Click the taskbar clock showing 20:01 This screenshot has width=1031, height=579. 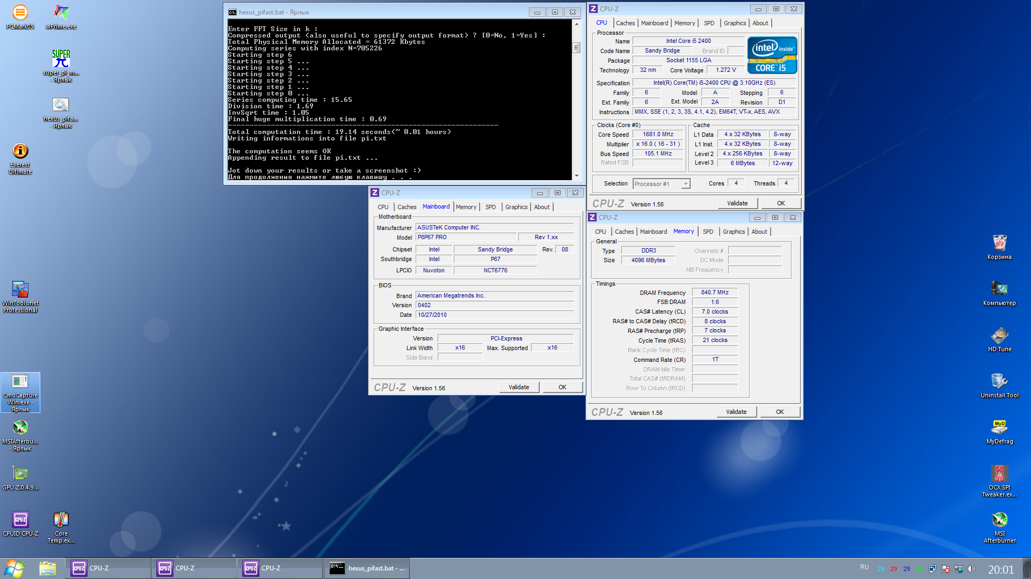point(1001,569)
